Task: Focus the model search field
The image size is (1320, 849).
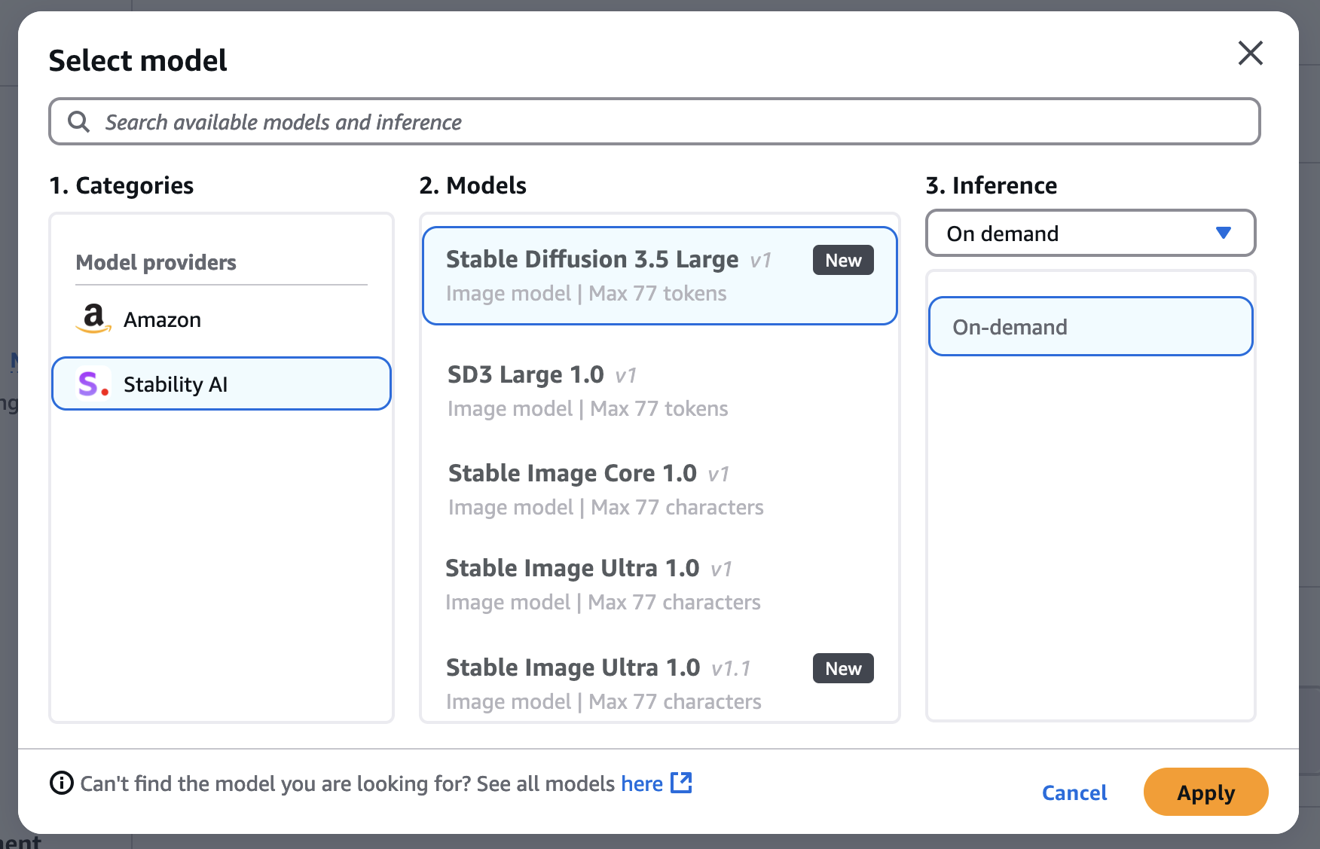Action: pos(654,121)
